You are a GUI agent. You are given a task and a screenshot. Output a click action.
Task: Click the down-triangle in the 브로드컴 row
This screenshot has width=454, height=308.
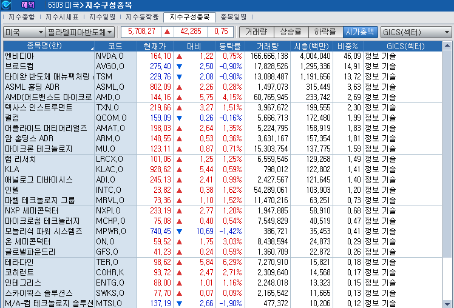(179, 67)
